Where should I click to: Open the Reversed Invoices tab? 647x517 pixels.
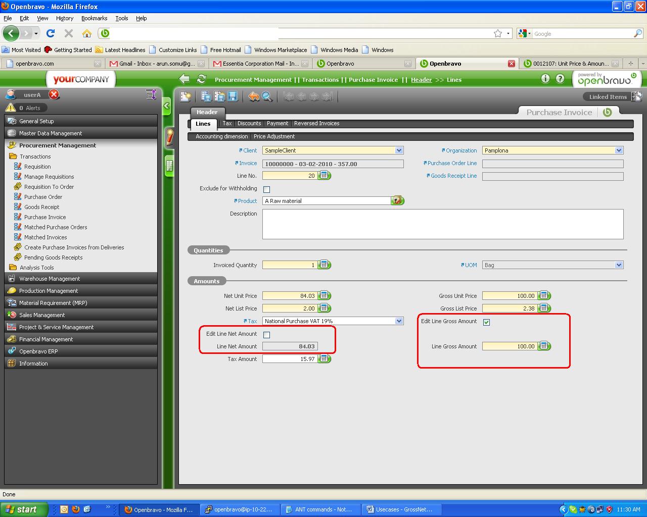coord(317,123)
